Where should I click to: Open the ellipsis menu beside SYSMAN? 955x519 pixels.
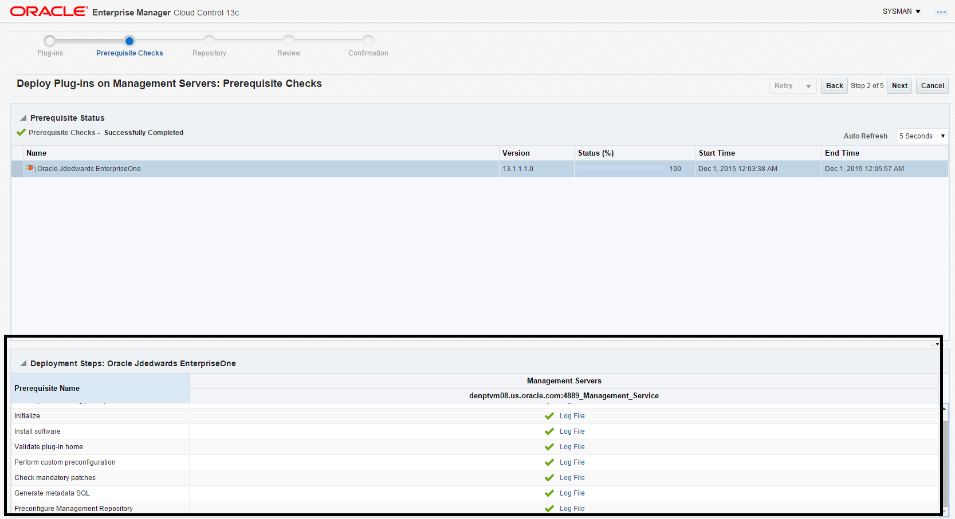[x=941, y=12]
